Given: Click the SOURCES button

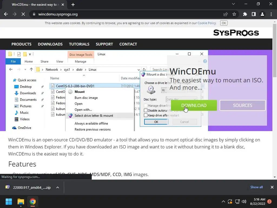Looking at the screenshot, I should coord(243,105).
